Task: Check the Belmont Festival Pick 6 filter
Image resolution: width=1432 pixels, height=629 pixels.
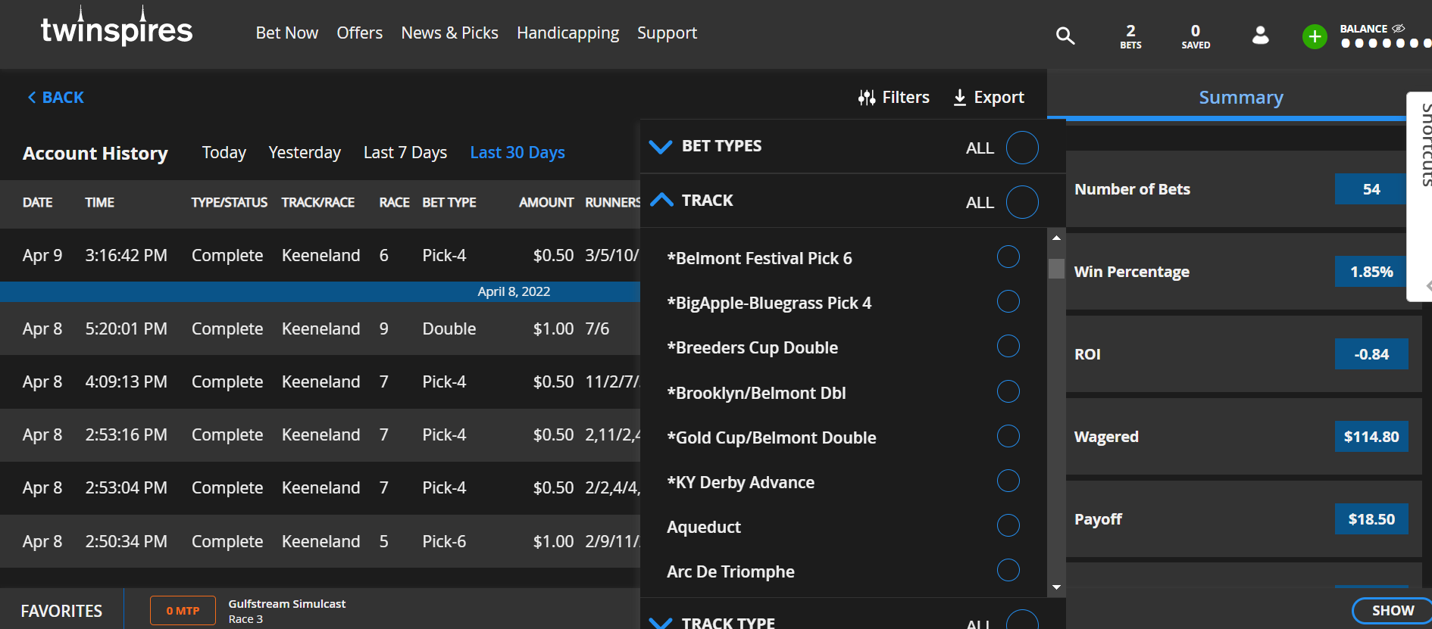Action: (1008, 257)
